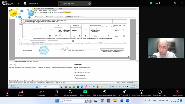Turn on camera with the Видео icon
Screen dimensions: 185x104
click(21, 92)
